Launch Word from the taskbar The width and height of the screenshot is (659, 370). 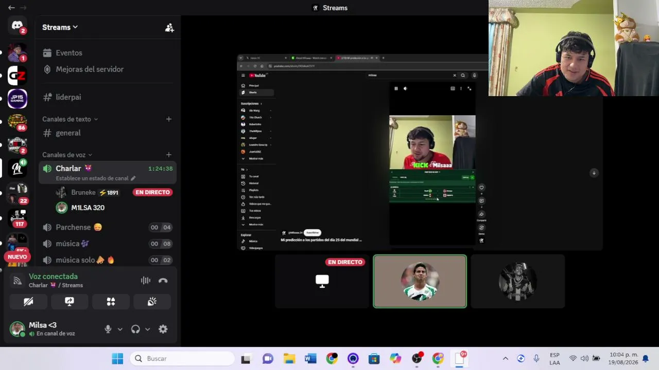pos(310,359)
